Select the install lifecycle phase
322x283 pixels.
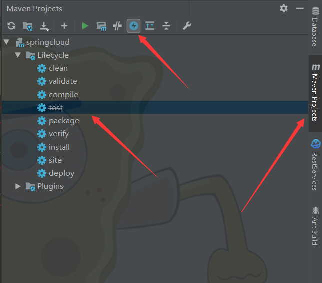click(59, 147)
